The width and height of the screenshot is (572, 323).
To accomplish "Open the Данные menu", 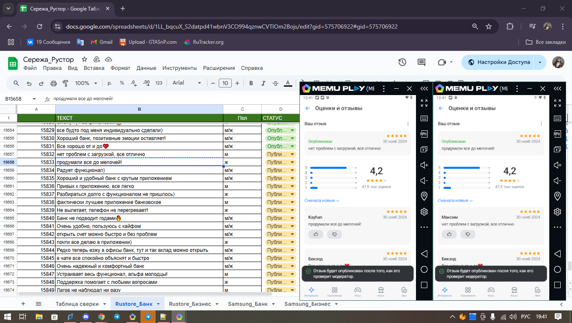I will [146, 68].
